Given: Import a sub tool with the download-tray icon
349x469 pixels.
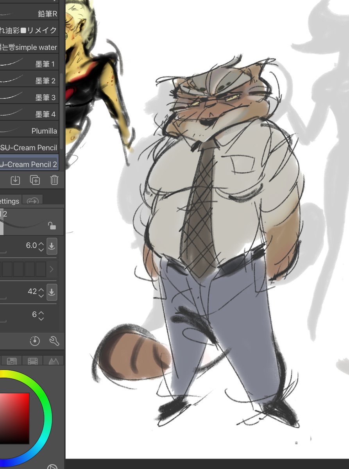Looking at the screenshot, I should pos(15,180).
